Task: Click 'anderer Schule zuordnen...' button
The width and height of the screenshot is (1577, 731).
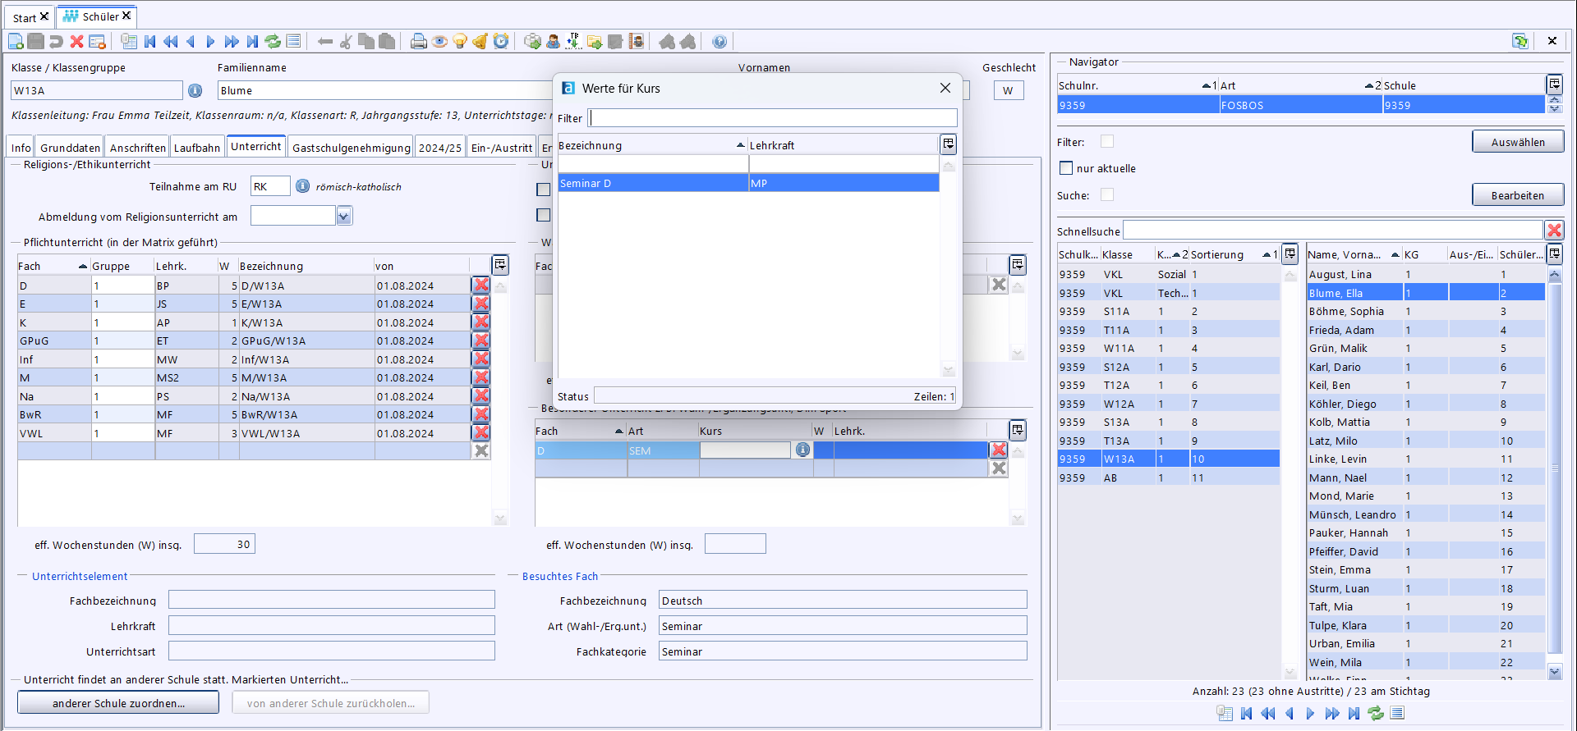Action: [118, 703]
